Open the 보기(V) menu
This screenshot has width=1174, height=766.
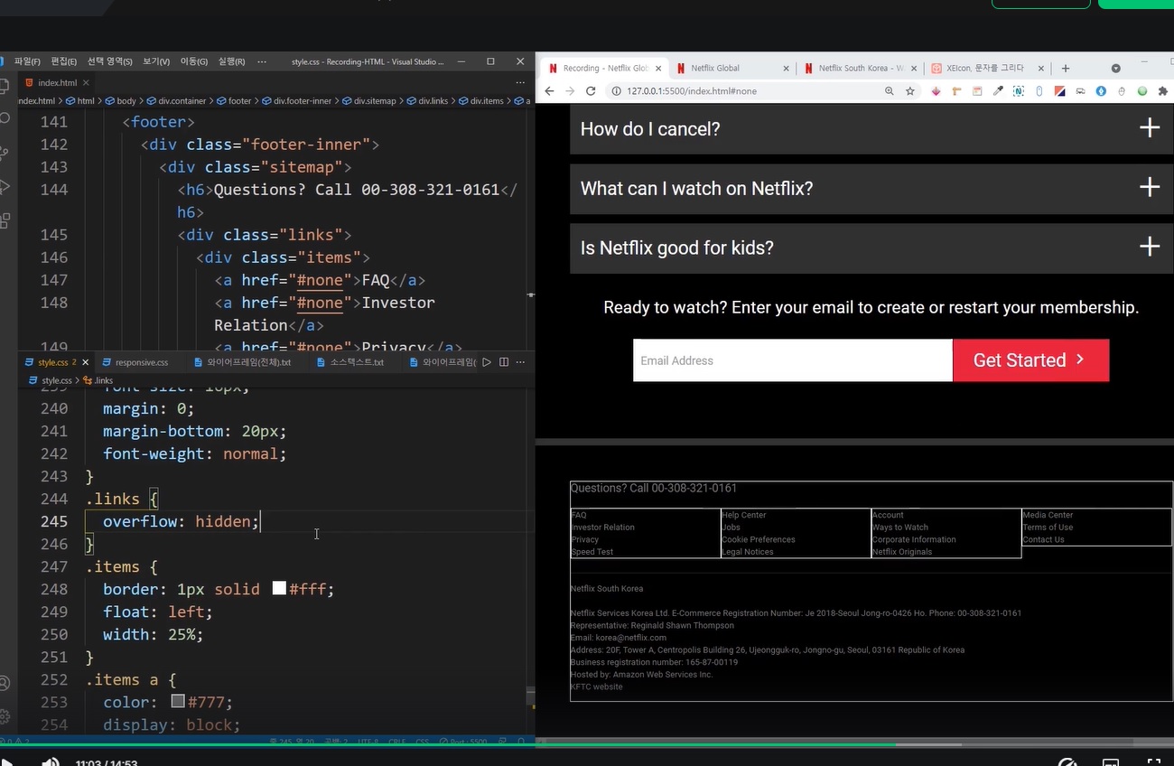click(156, 61)
